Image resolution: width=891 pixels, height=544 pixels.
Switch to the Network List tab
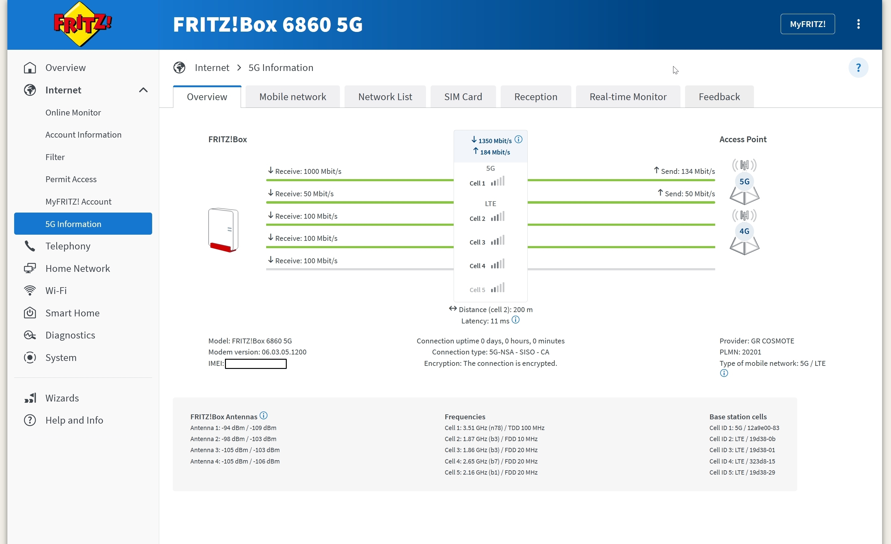coord(385,97)
